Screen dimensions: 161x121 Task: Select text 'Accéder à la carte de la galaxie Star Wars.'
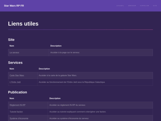pos(58,75)
